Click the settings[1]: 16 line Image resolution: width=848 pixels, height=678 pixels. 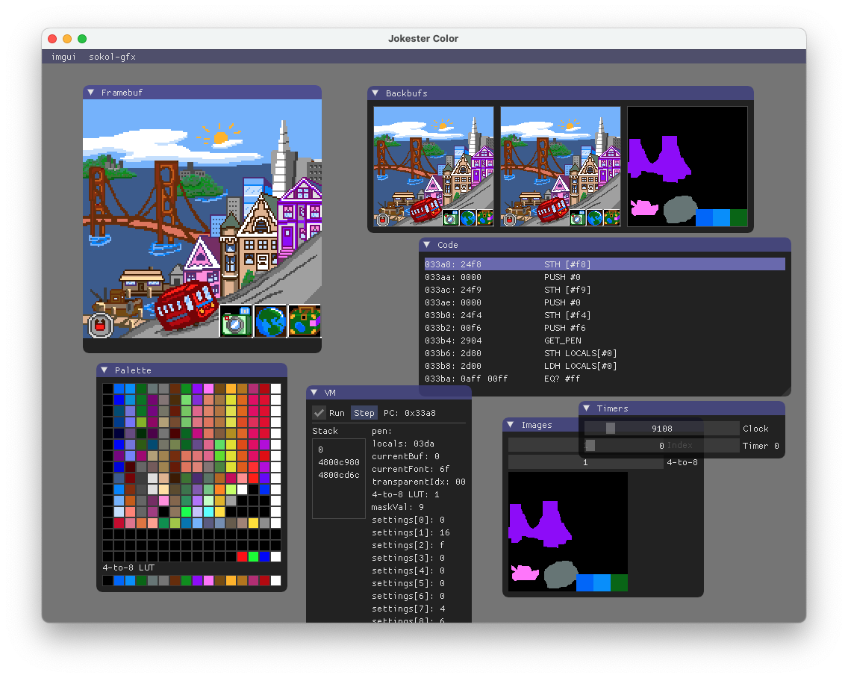tap(411, 532)
